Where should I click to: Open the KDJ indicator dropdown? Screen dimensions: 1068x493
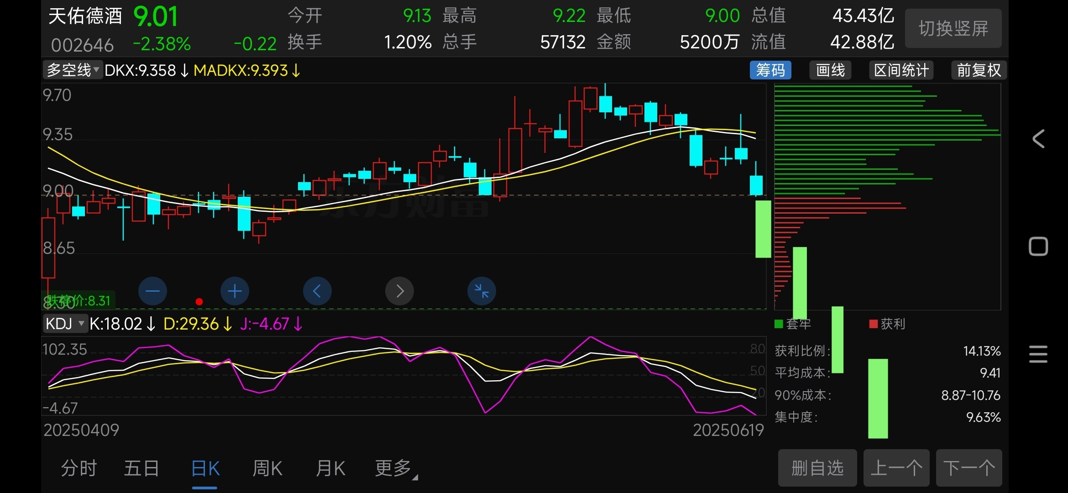65,324
